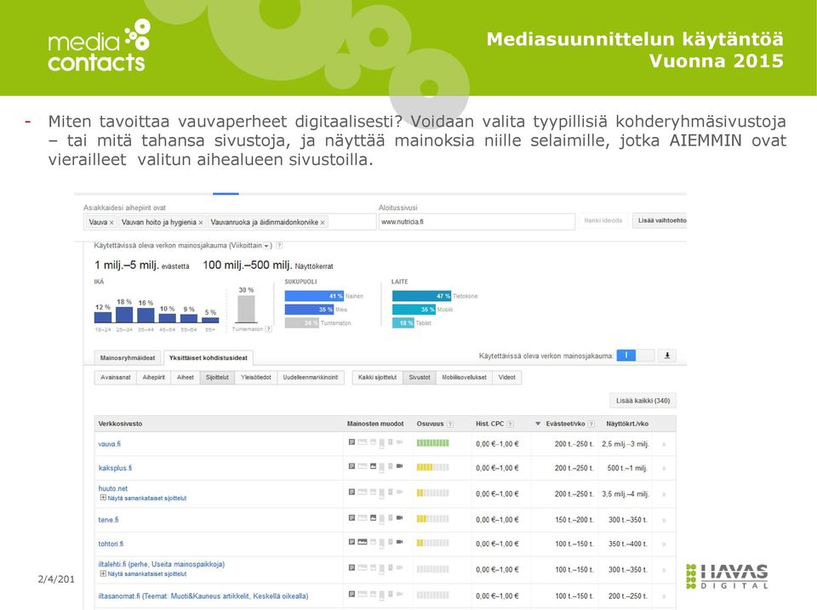Select the Sivustot option

420,378
